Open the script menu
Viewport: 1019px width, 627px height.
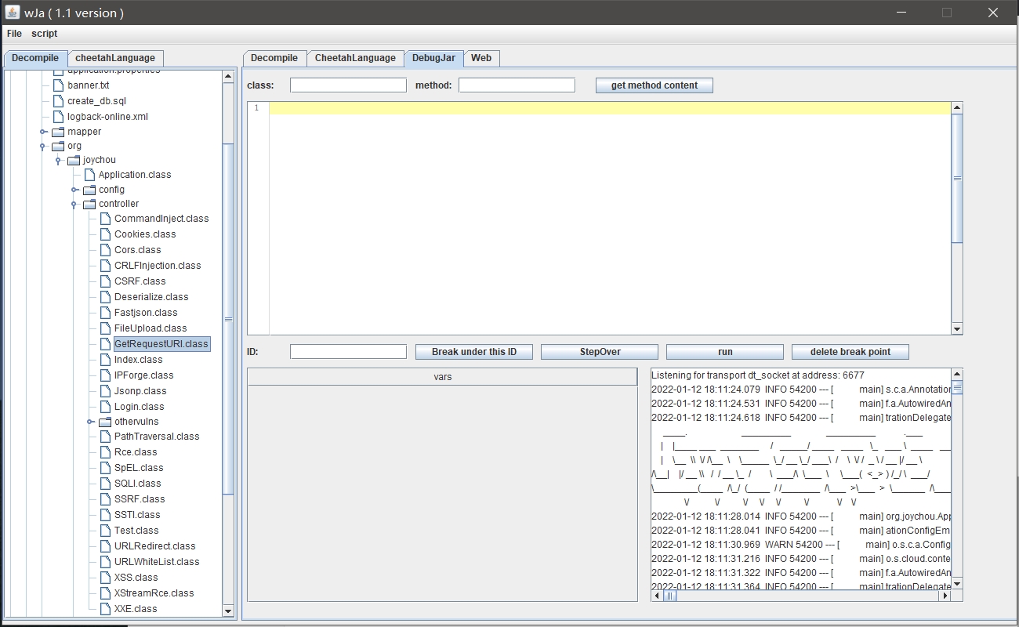(44, 34)
